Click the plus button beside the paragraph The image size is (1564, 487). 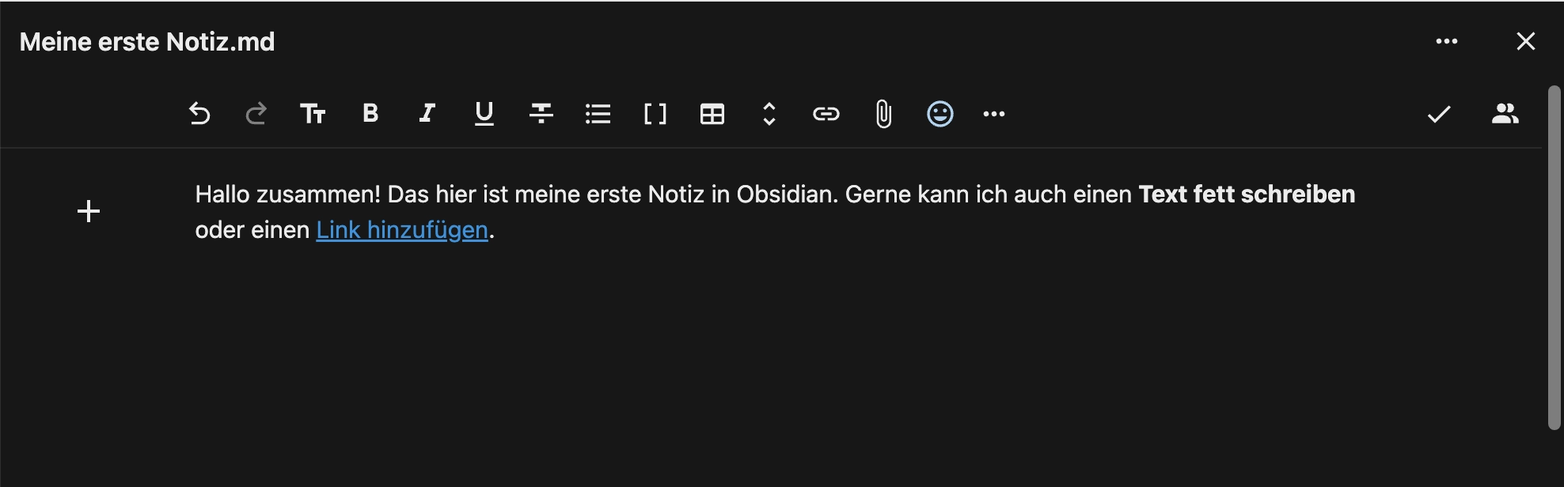point(89,211)
